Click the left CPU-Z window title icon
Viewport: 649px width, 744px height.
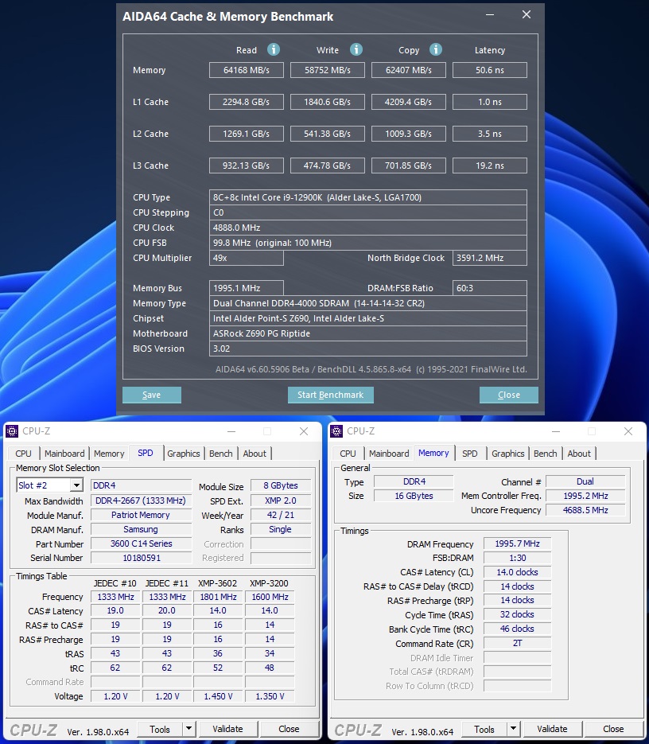point(12,430)
